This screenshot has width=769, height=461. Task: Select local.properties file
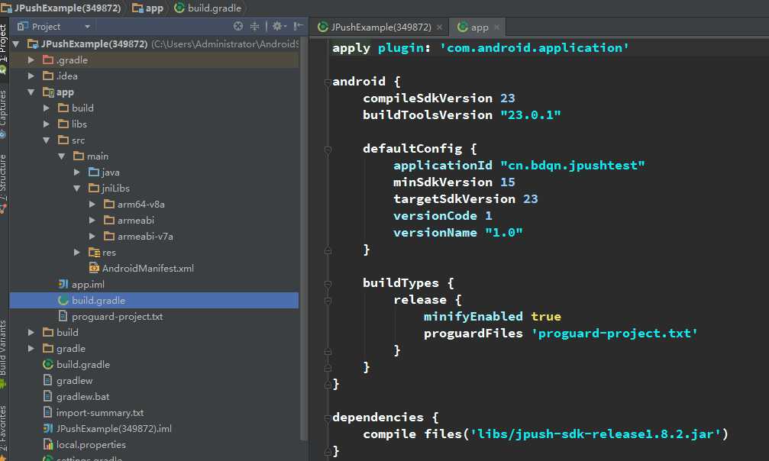(91, 445)
